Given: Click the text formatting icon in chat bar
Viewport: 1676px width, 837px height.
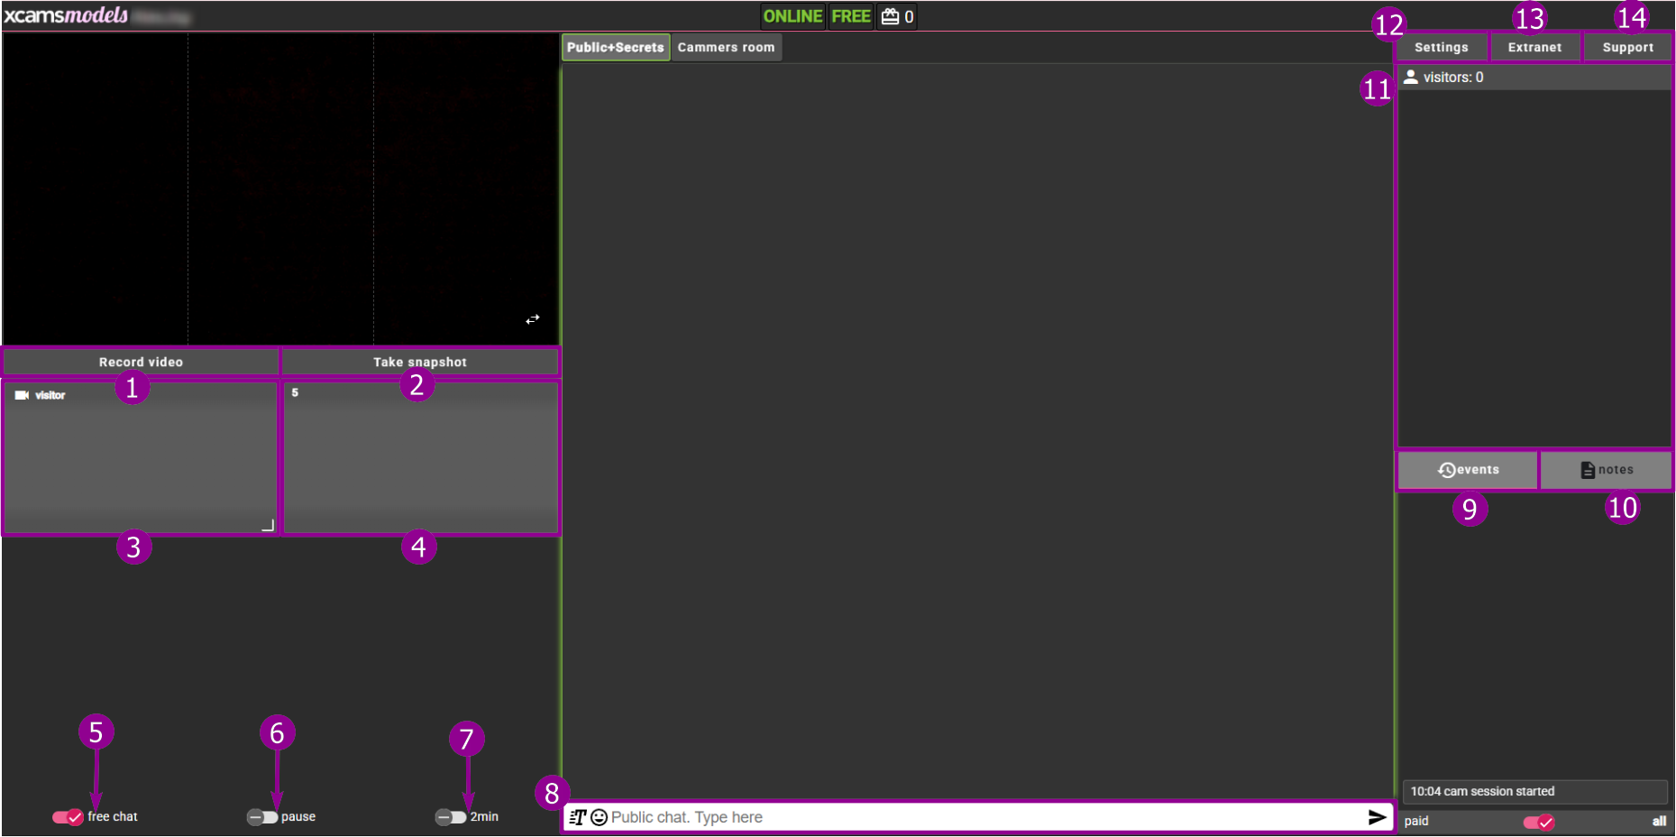Looking at the screenshot, I should 578,817.
